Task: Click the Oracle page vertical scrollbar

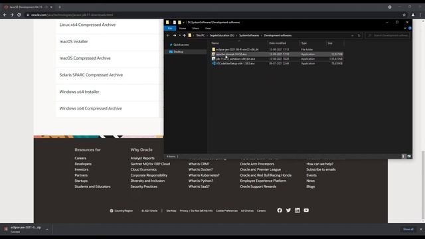Action: coord(423,185)
